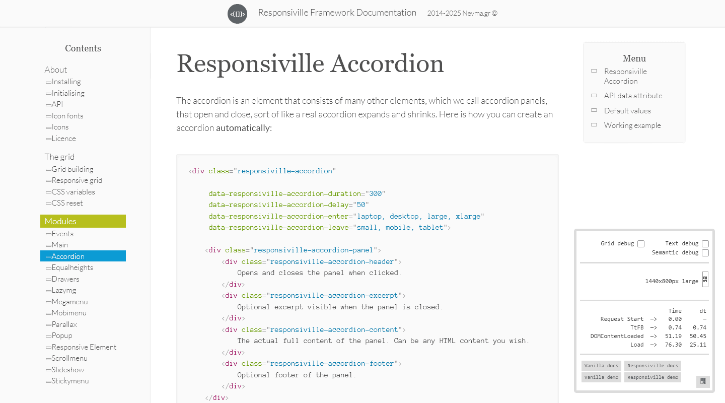The height and width of the screenshot is (403, 725).
Task: Click the bullet icon beside Menu's 'Responsiville Accordion'
Action: (594, 71)
